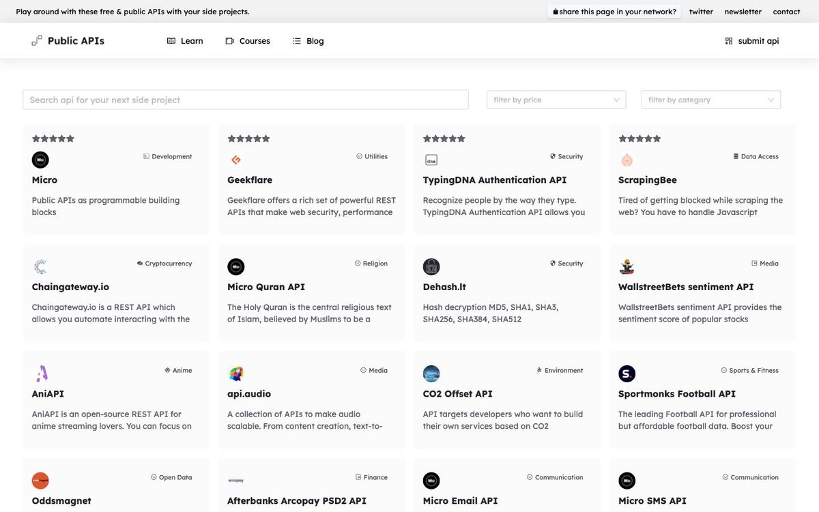Click the Finance tag on Afterbanks card
This screenshot has height=512, width=819.
coord(371,478)
